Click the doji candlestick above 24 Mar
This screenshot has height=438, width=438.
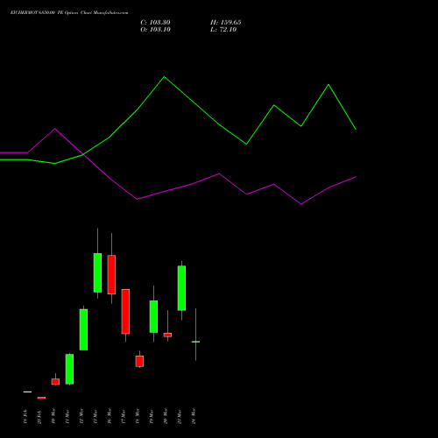pyautogui.click(x=195, y=342)
